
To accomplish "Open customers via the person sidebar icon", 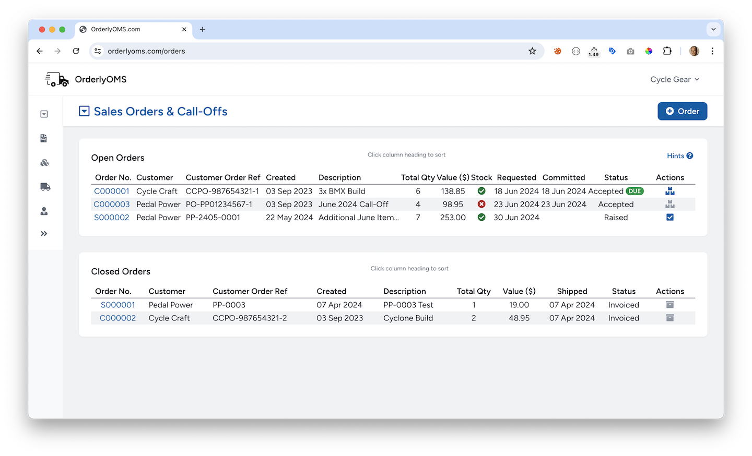I will [44, 211].
